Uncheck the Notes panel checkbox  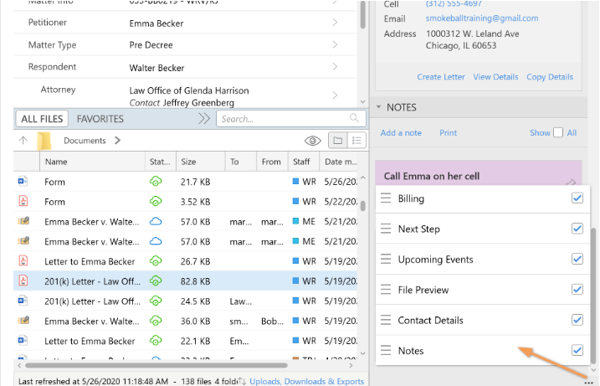577,350
